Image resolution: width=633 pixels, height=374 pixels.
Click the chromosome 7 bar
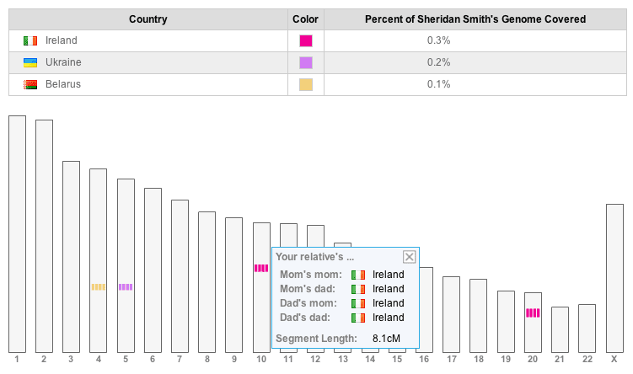180,276
